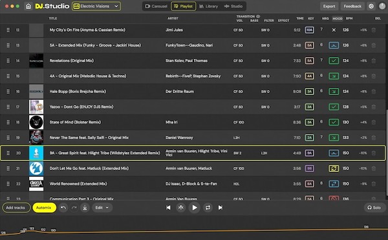Click the L2H transition of Never The Same
Screen dimensions: 388x240
point(236,138)
